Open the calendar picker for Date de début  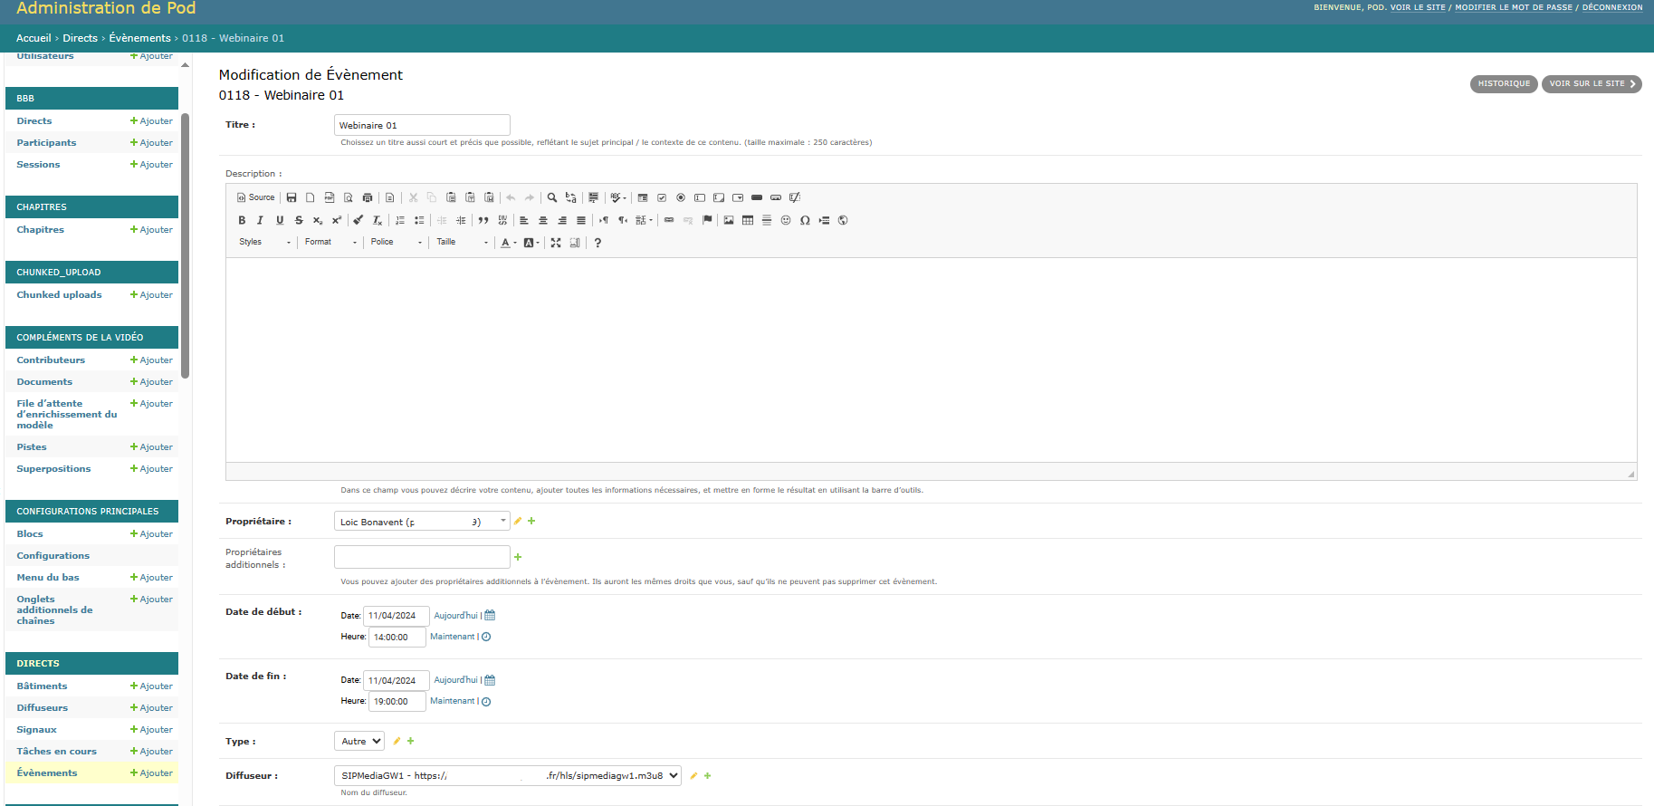click(x=490, y=616)
